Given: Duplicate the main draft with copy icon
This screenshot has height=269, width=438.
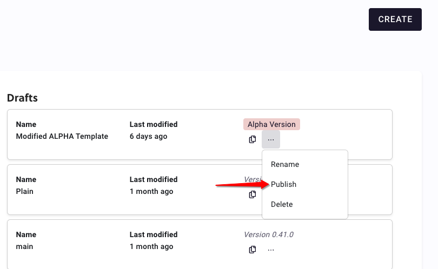Looking at the screenshot, I should 253,250.
